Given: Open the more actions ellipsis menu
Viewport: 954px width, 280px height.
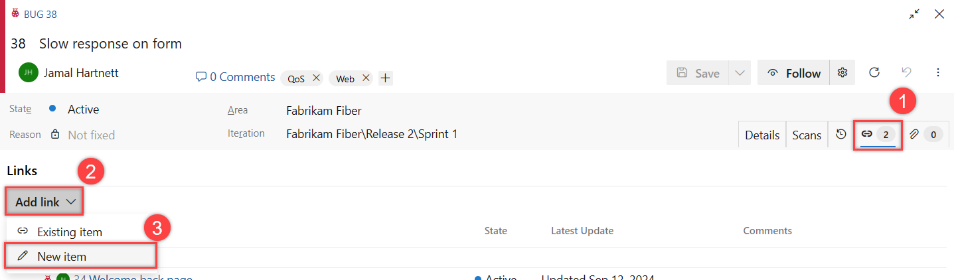Looking at the screenshot, I should [938, 72].
